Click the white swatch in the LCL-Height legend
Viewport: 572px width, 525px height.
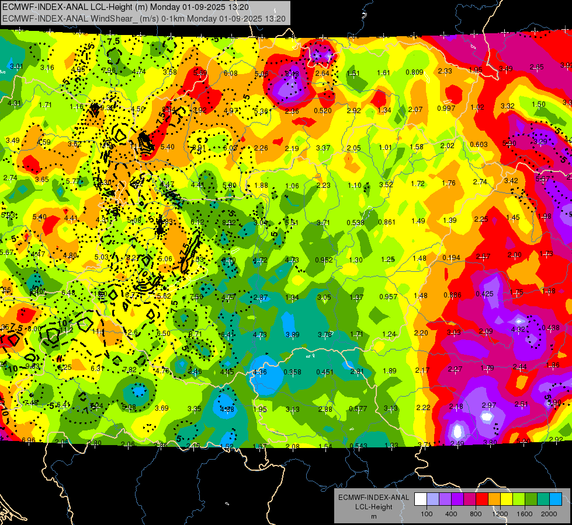[x=421, y=499]
